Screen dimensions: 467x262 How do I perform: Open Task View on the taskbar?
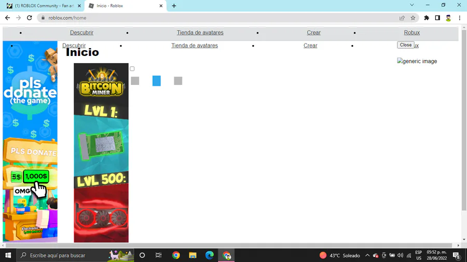(x=158, y=255)
